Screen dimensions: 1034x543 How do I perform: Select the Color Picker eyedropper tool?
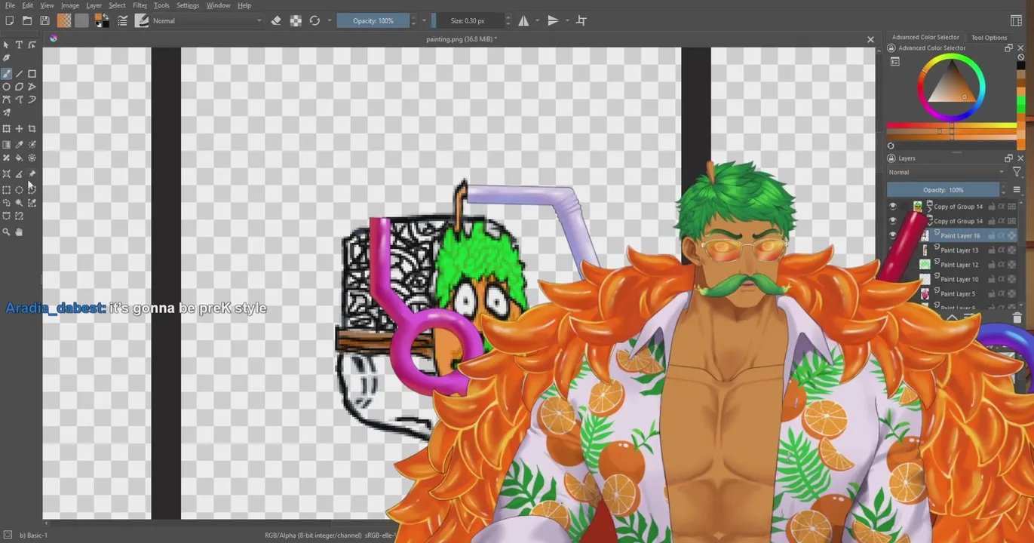[x=20, y=145]
